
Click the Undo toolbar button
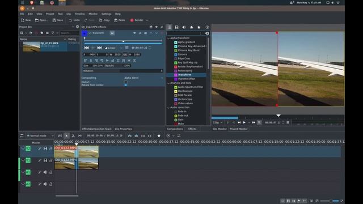coord(74,20)
